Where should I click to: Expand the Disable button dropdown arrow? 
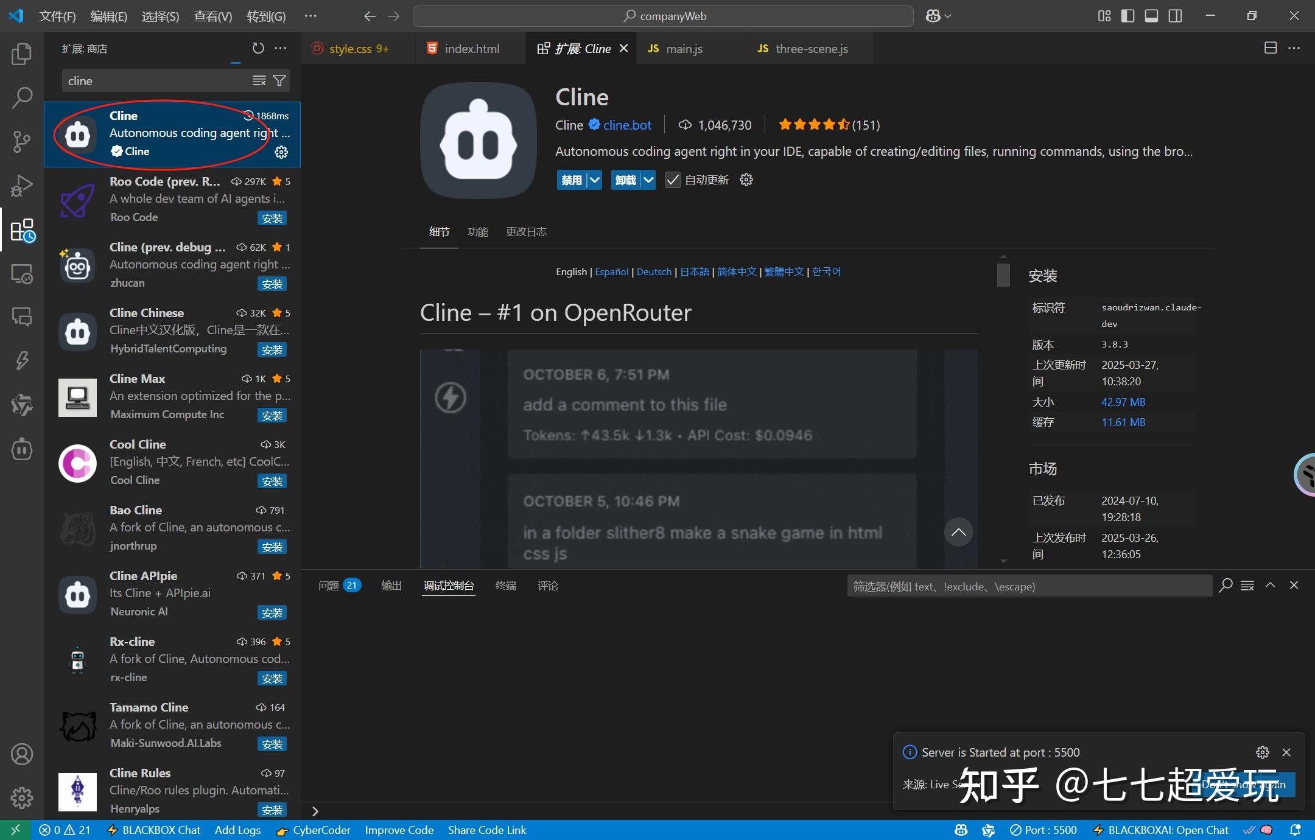[x=595, y=180]
